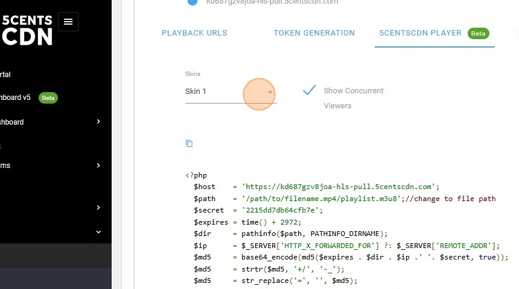Click the HTTP_X_FORWARDED_FOR code line
Viewport: 519px width, 289px height.
click(346, 246)
